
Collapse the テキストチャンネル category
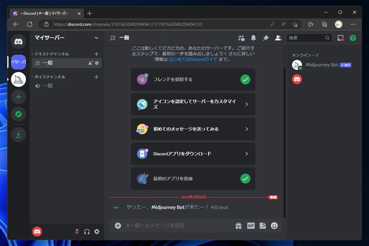point(50,54)
